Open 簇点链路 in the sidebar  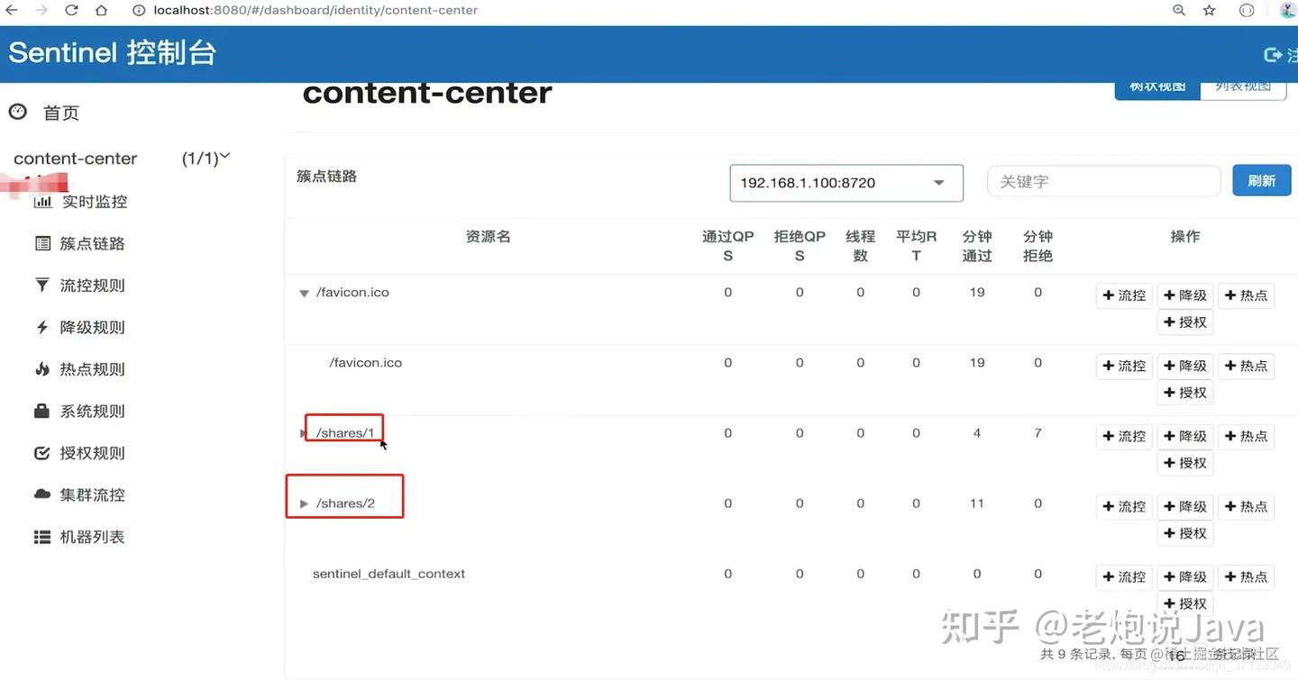(92, 243)
